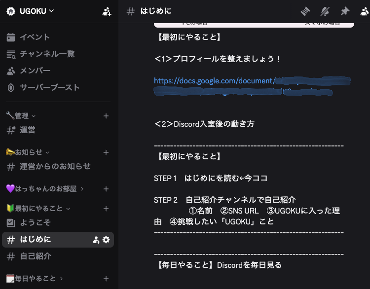Click the invite people icon beside UGOKU
Viewport: 370px width, 289px height.
[x=107, y=11]
